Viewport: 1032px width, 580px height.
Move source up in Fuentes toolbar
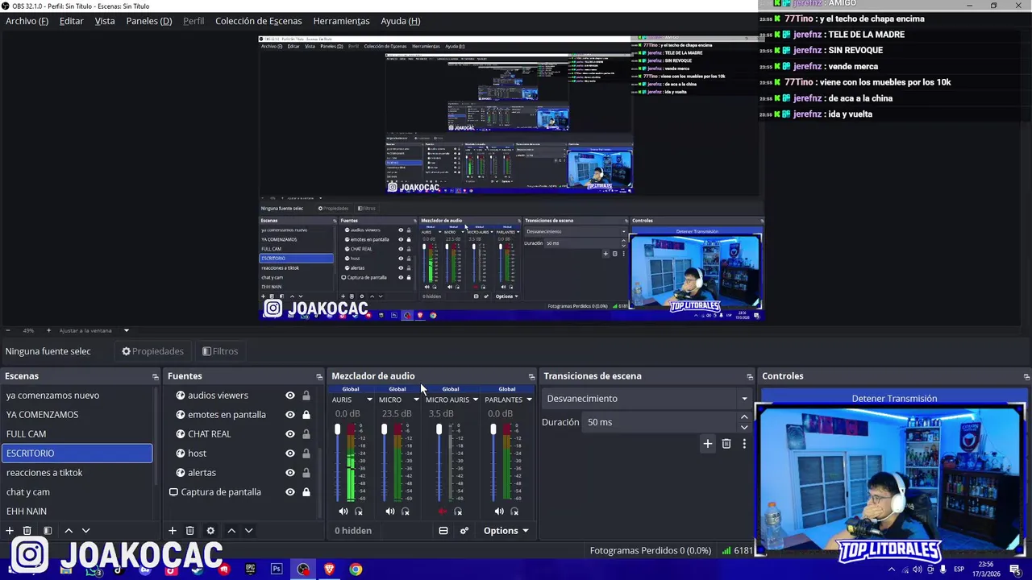click(231, 531)
